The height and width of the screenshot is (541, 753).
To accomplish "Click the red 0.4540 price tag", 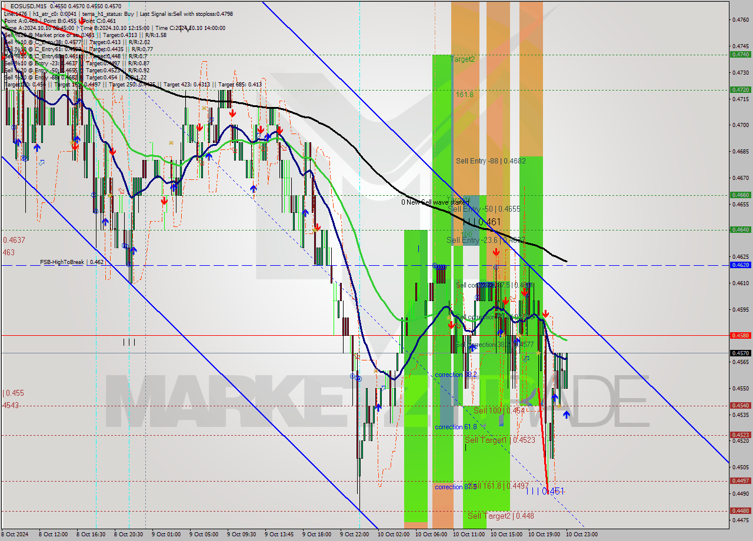I will 739,405.
